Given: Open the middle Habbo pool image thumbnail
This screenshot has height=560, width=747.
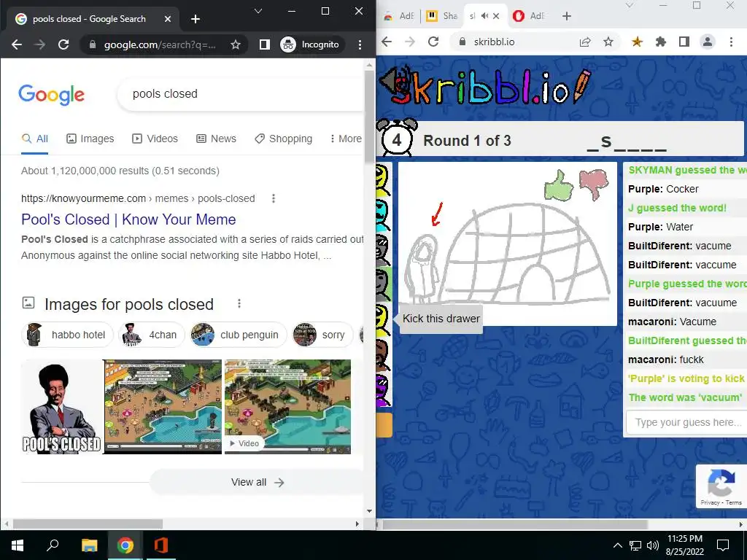Looking at the screenshot, I should tap(163, 407).
